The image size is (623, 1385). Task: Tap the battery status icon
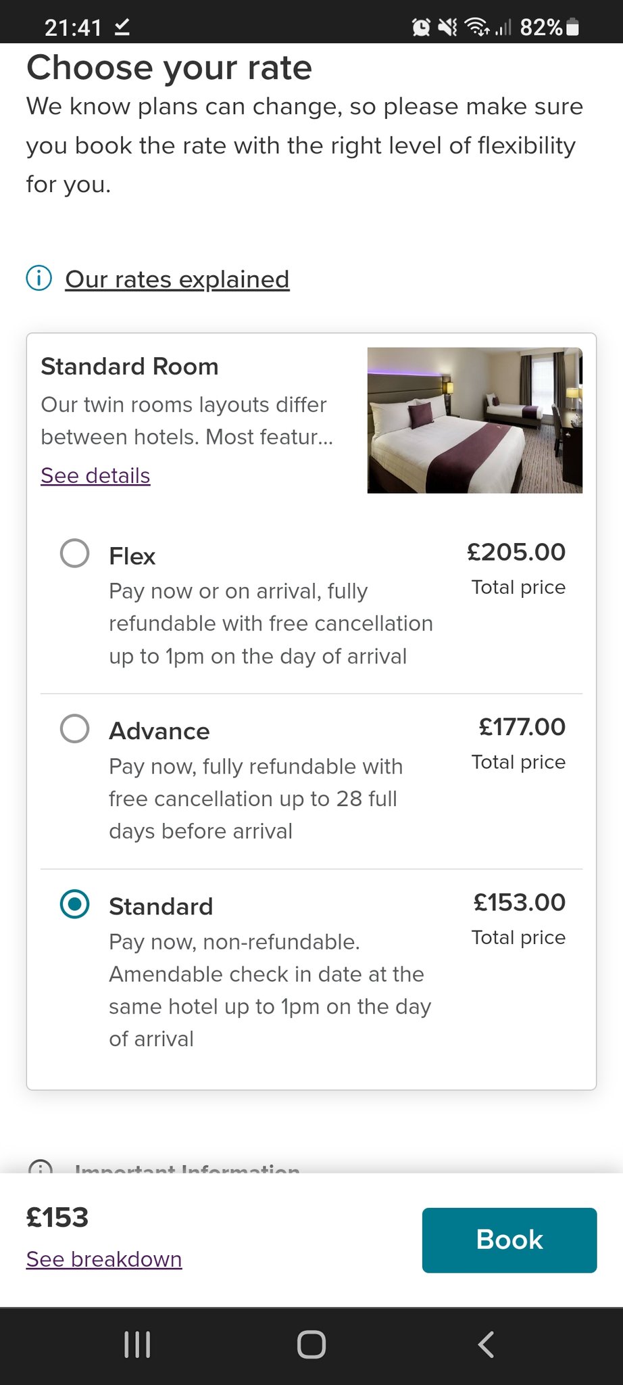(x=572, y=27)
